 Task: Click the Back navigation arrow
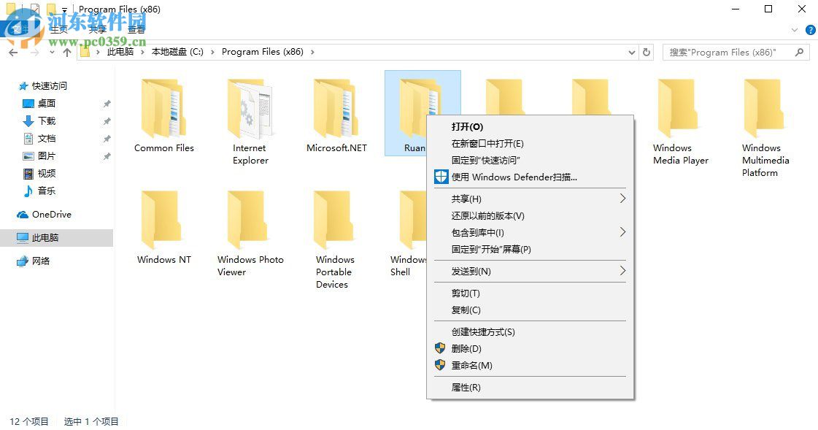coord(12,52)
